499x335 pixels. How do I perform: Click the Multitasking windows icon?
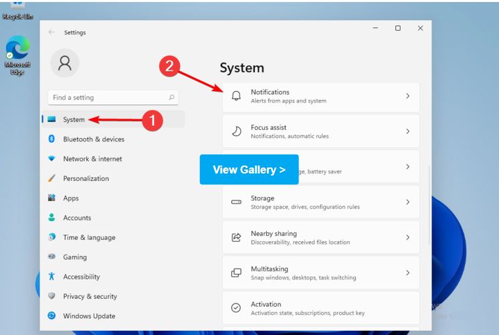(x=236, y=273)
